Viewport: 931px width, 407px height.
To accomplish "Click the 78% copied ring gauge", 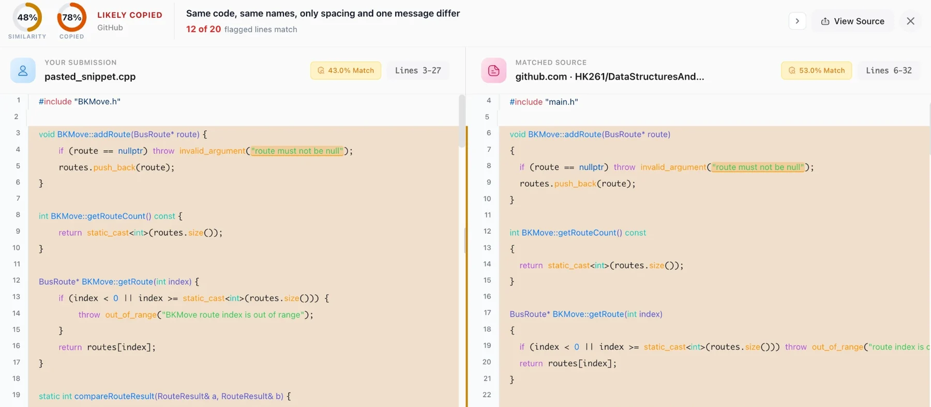I will click(x=71, y=17).
